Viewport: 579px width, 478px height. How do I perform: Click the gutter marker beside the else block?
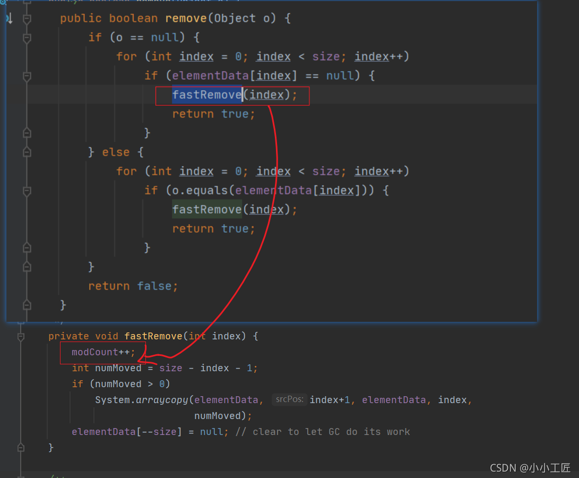coord(27,152)
